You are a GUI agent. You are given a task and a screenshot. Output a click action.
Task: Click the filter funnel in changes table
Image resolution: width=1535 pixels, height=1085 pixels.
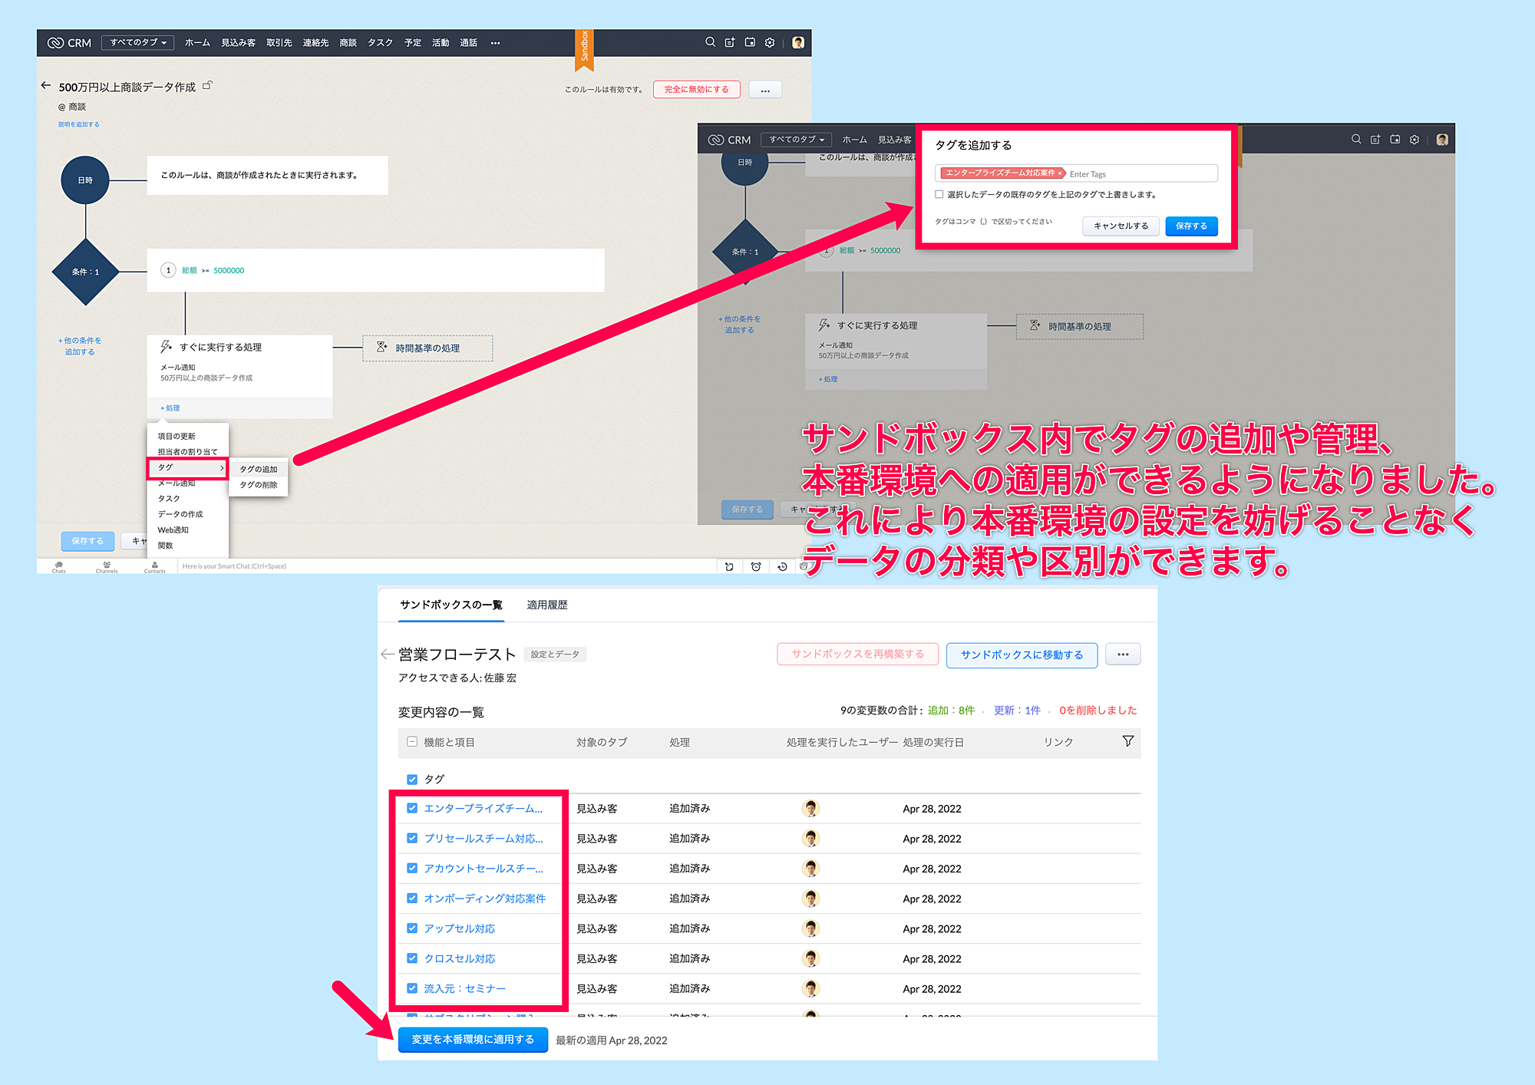1127,741
